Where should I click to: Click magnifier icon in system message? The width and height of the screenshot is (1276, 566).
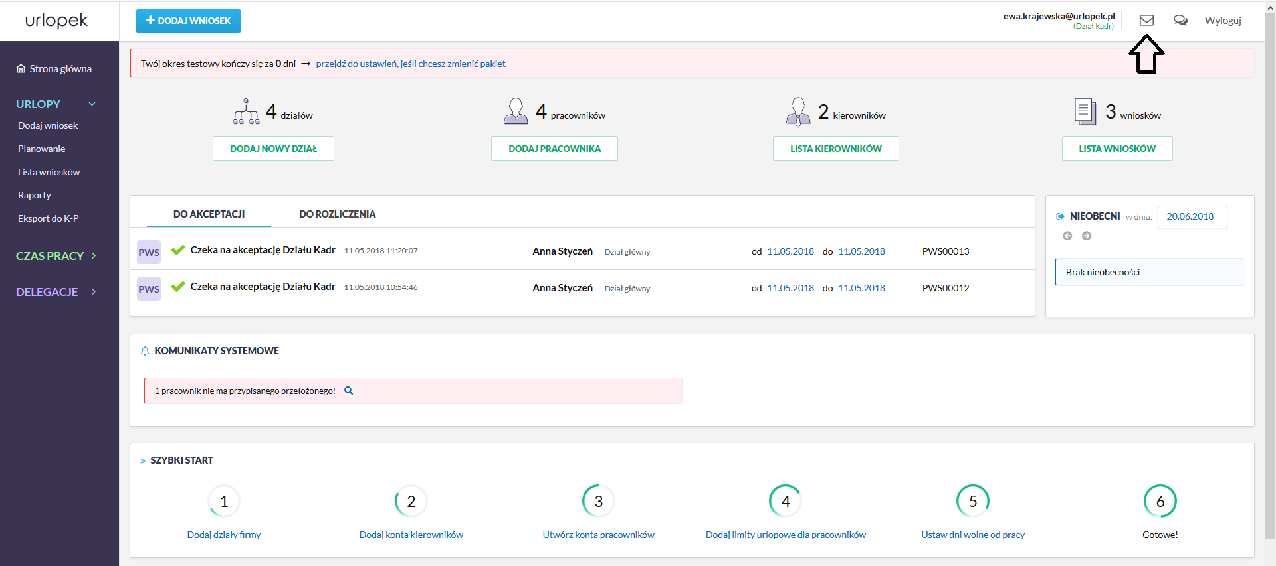tap(348, 391)
